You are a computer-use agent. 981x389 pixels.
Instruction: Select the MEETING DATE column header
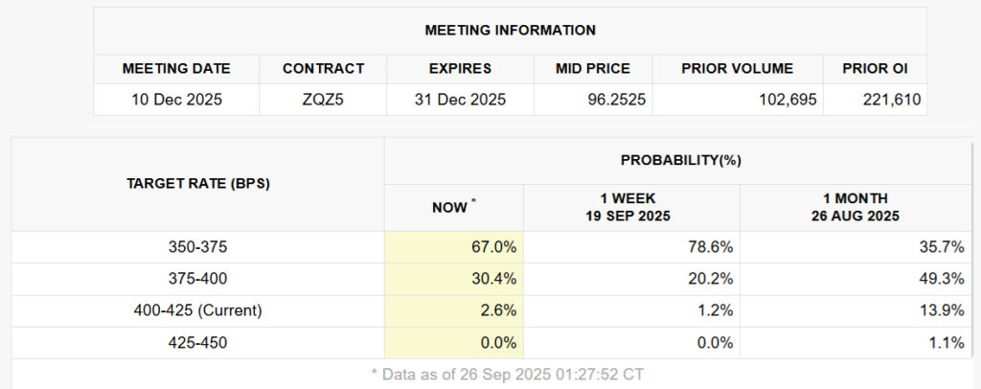176,69
